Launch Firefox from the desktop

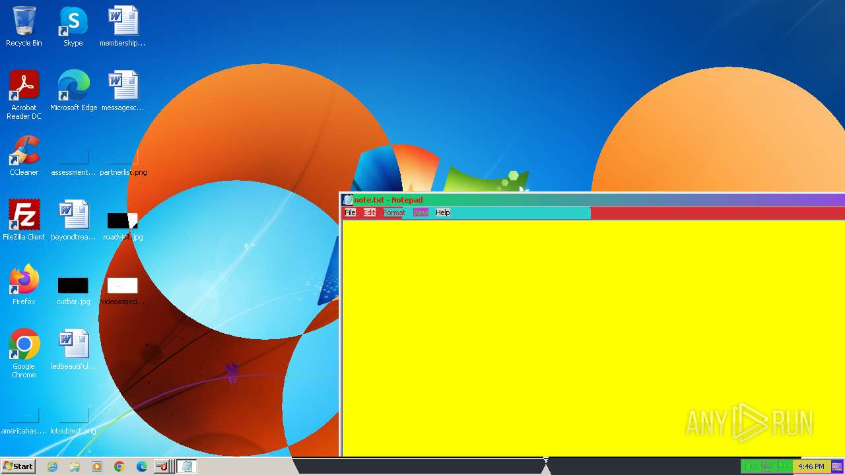point(24,285)
